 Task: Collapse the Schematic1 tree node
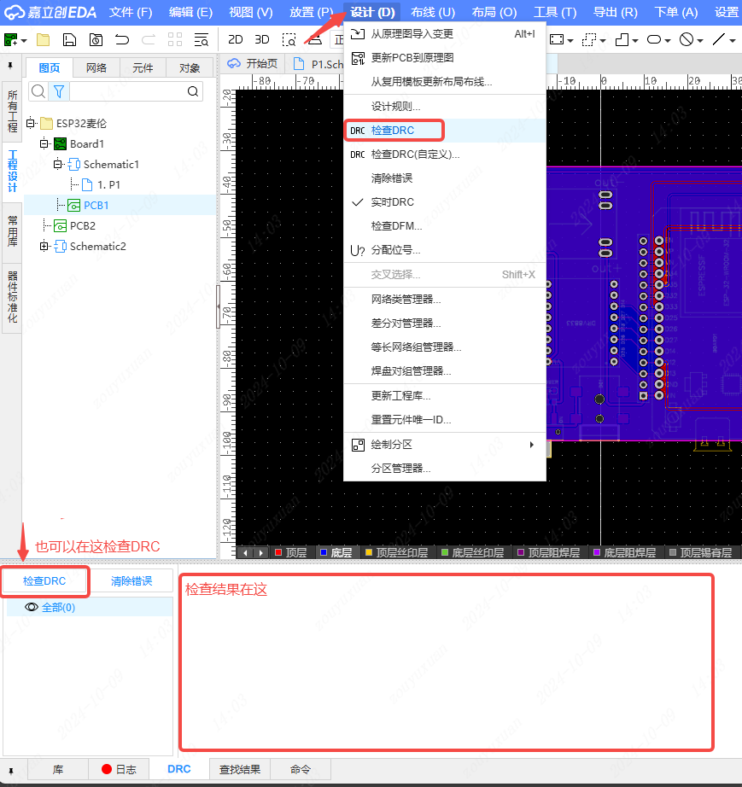click(58, 164)
